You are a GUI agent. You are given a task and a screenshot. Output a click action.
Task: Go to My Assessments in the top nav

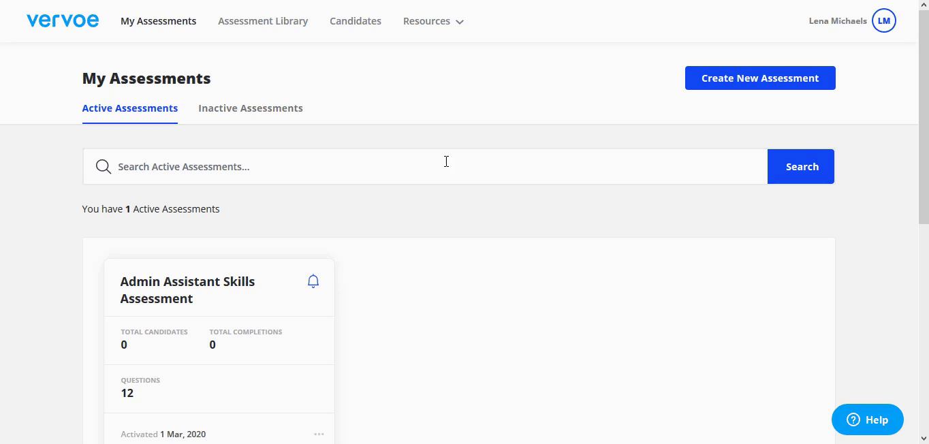158,21
